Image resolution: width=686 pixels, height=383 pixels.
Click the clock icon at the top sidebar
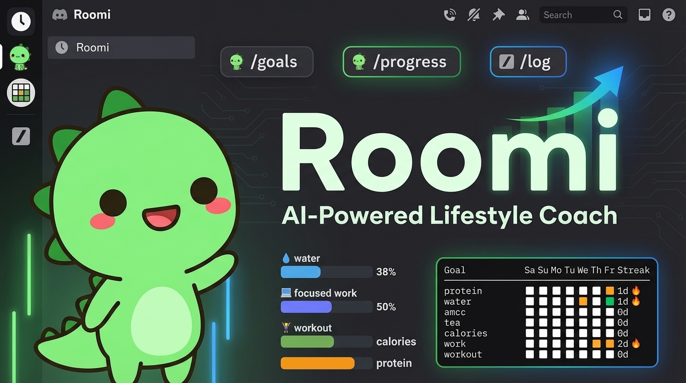[20, 21]
